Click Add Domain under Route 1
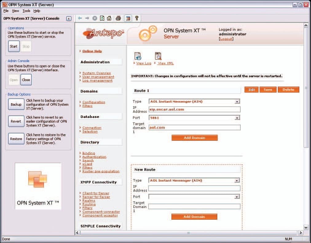Screen dimensions: 311x243 (x=195, y=138)
